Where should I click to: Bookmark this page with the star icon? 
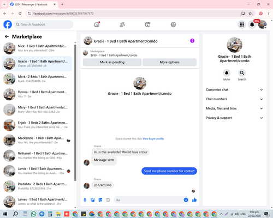[x=250, y=14]
